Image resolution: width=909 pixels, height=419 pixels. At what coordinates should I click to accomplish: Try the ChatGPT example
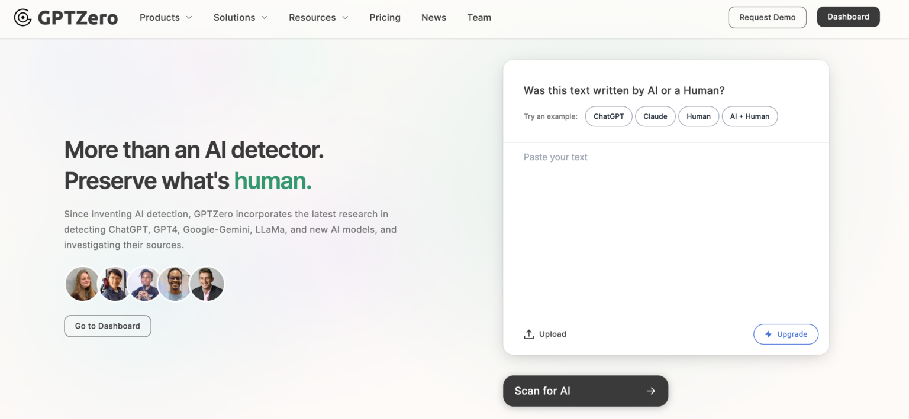[608, 116]
